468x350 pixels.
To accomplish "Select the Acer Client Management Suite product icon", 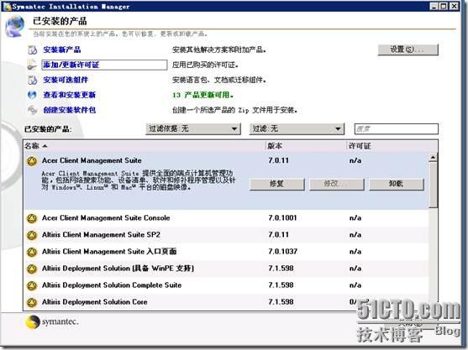I will (x=32, y=161).
